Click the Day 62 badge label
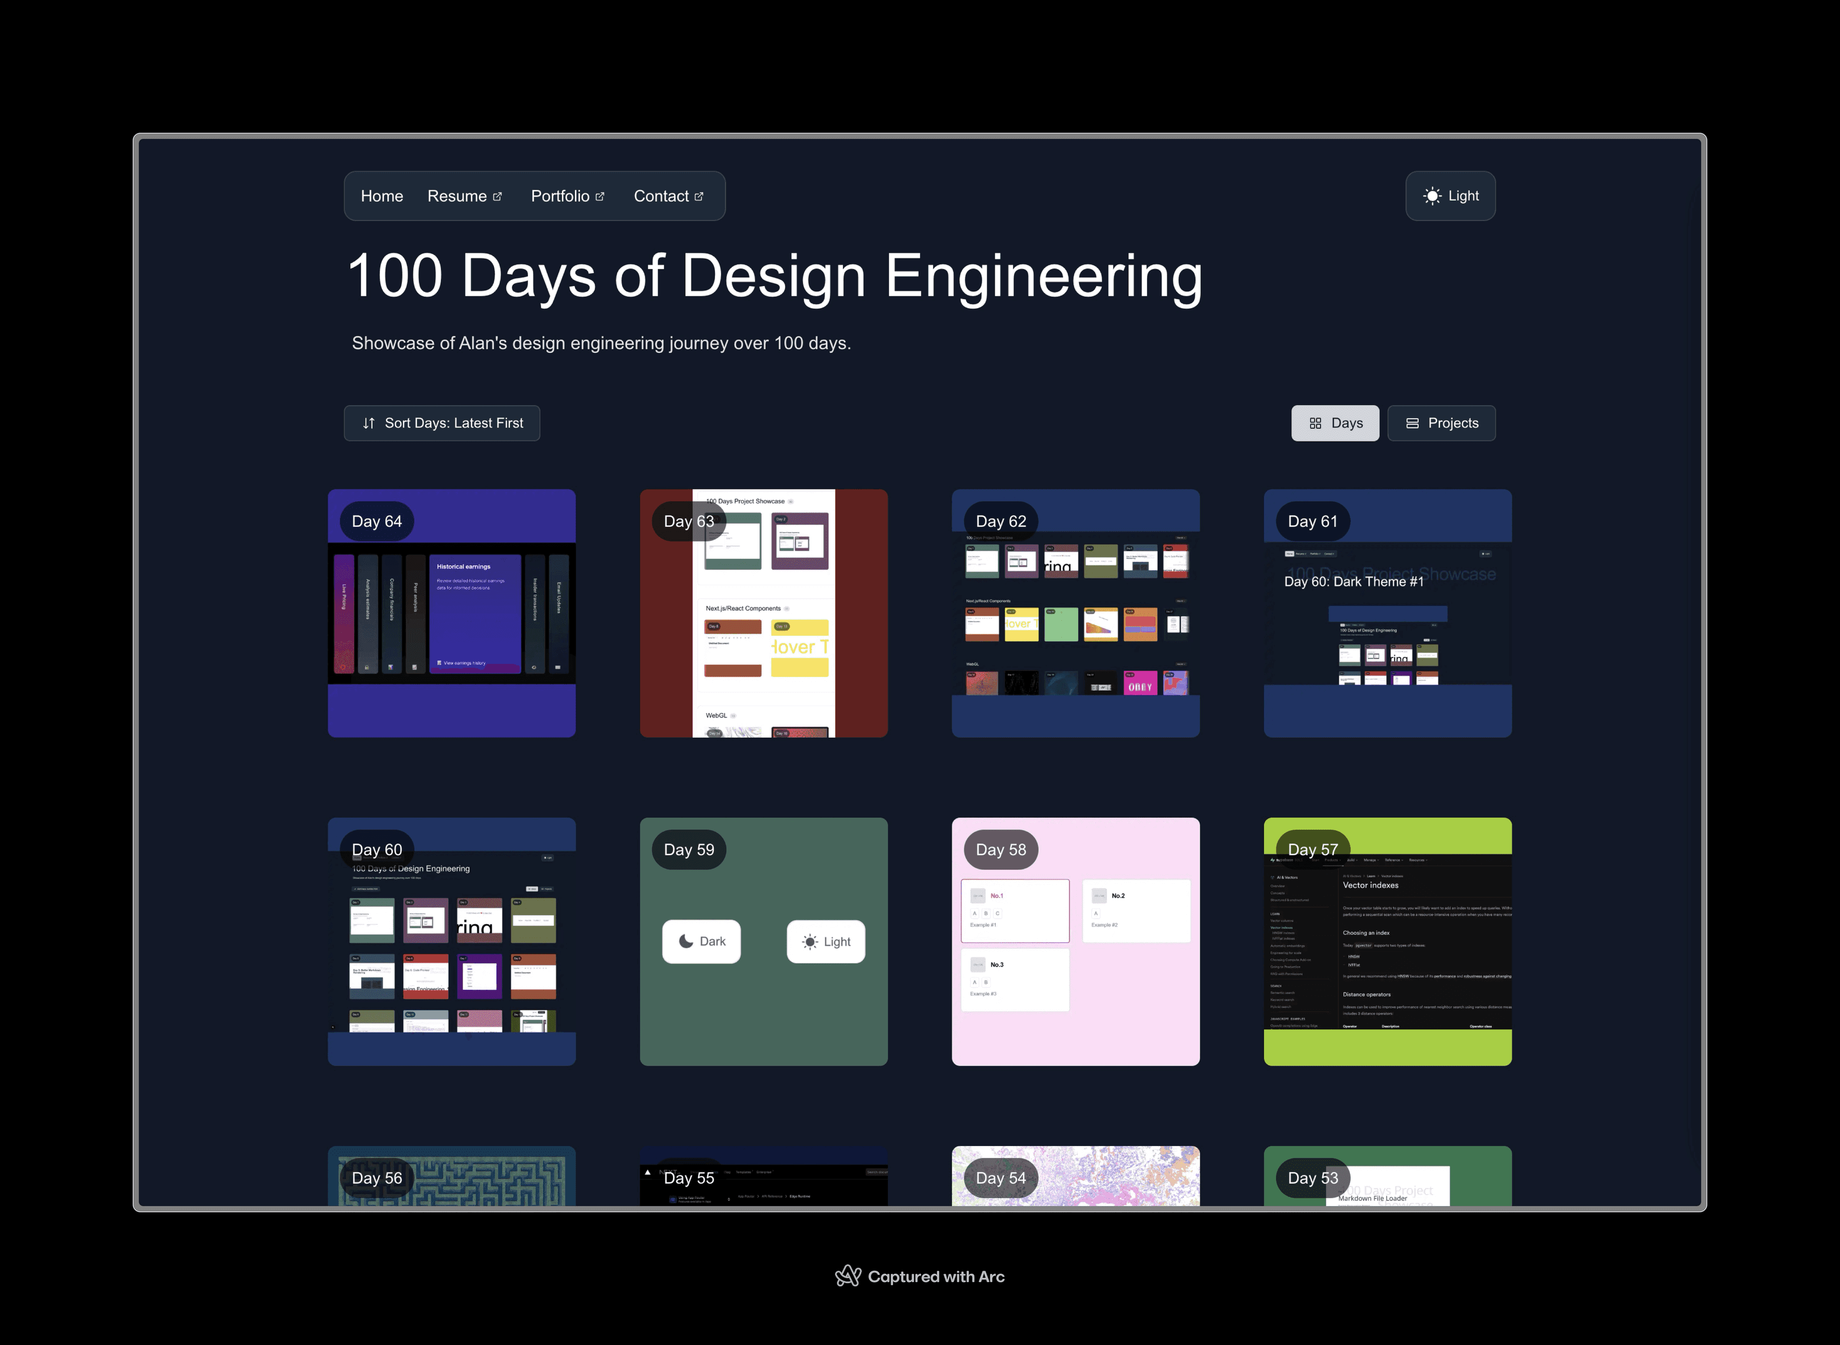Screen dimensions: 1840x1345 [x=1001, y=521]
